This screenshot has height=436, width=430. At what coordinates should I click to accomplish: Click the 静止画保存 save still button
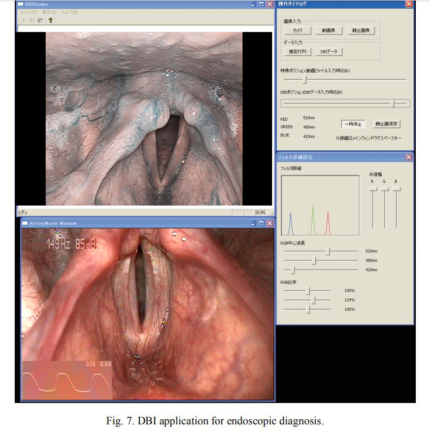point(386,124)
